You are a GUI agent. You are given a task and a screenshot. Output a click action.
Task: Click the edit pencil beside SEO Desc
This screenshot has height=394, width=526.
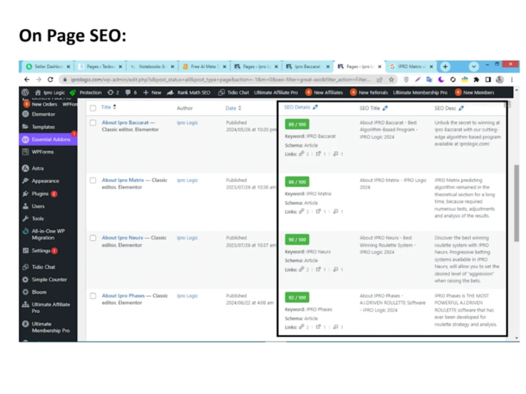(461, 108)
